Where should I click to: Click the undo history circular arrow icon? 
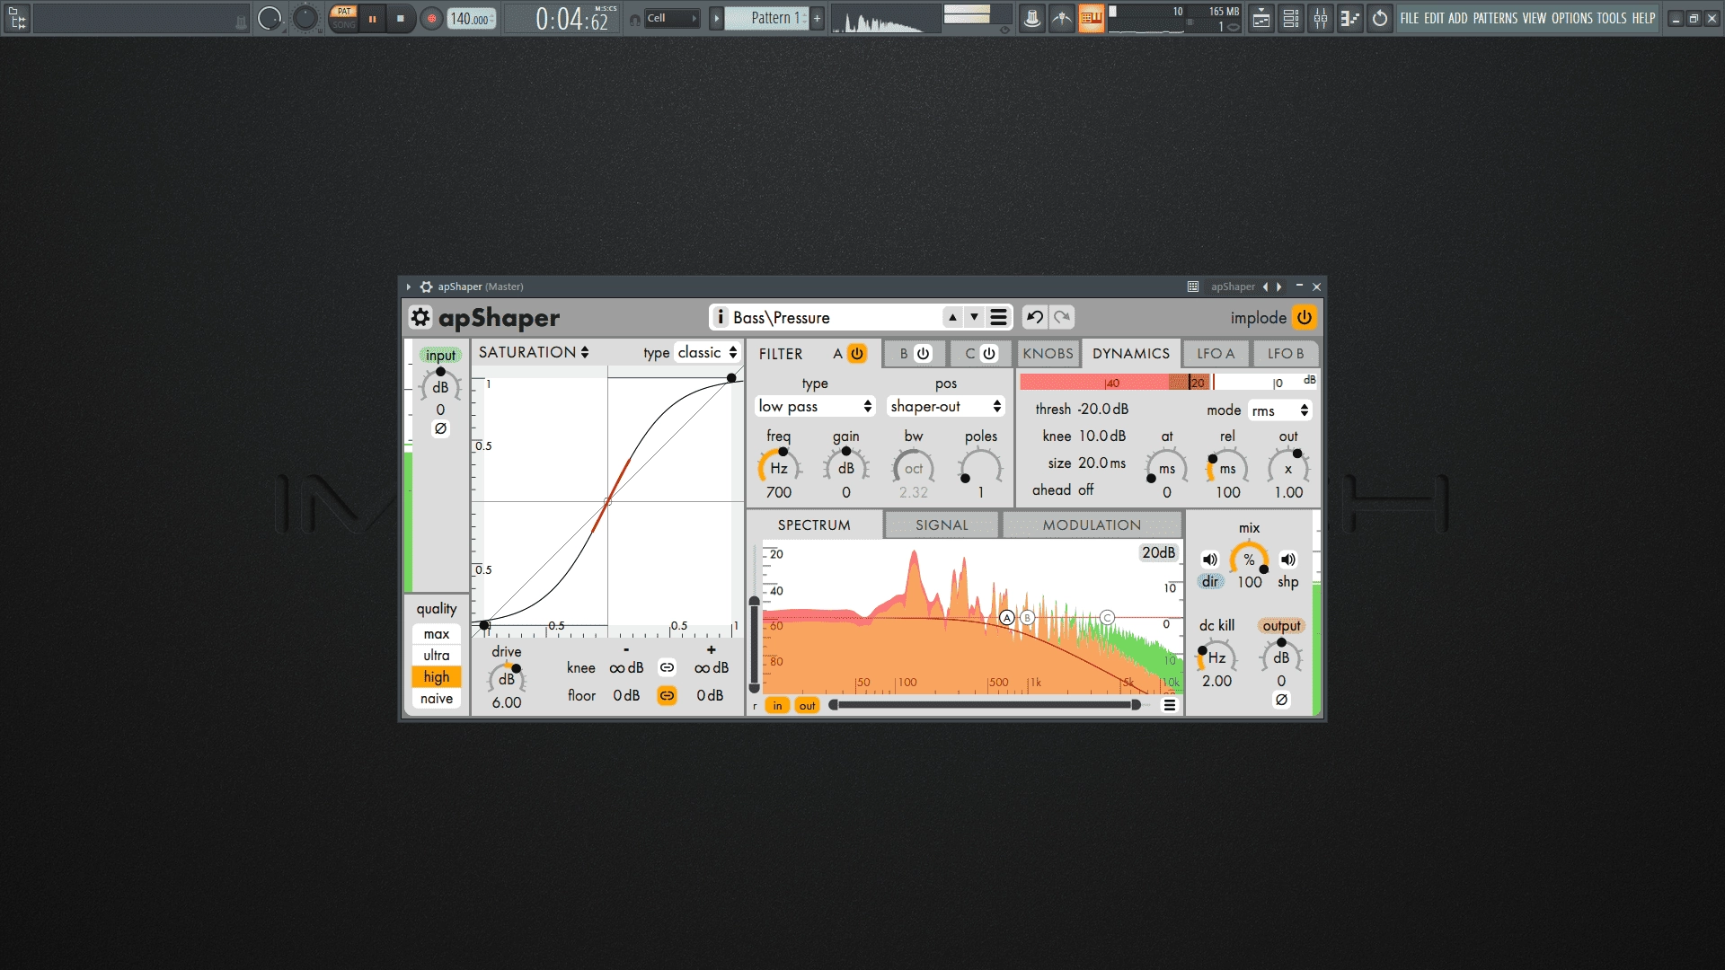tap(1380, 18)
